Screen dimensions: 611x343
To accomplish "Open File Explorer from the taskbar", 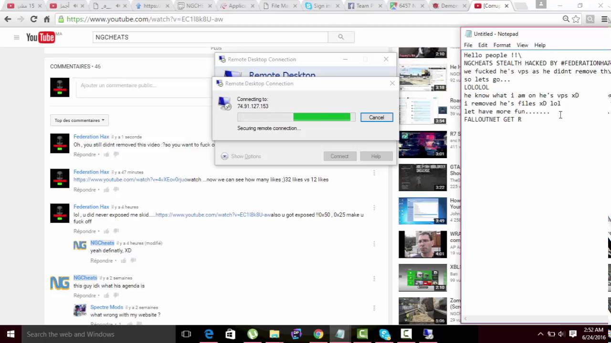I will tap(274, 334).
